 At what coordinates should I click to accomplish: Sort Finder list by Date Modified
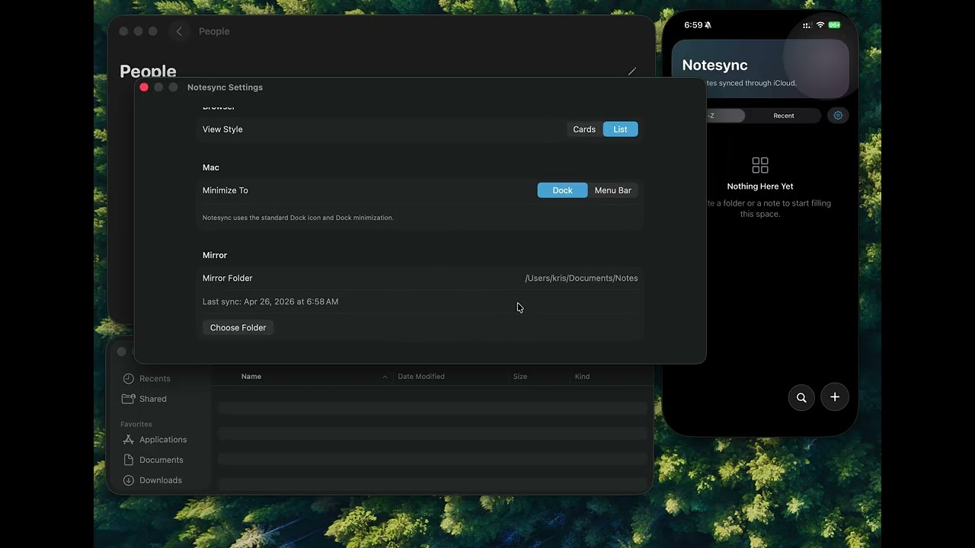point(421,377)
